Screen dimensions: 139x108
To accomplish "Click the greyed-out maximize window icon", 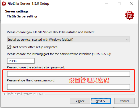I will [119, 4].
